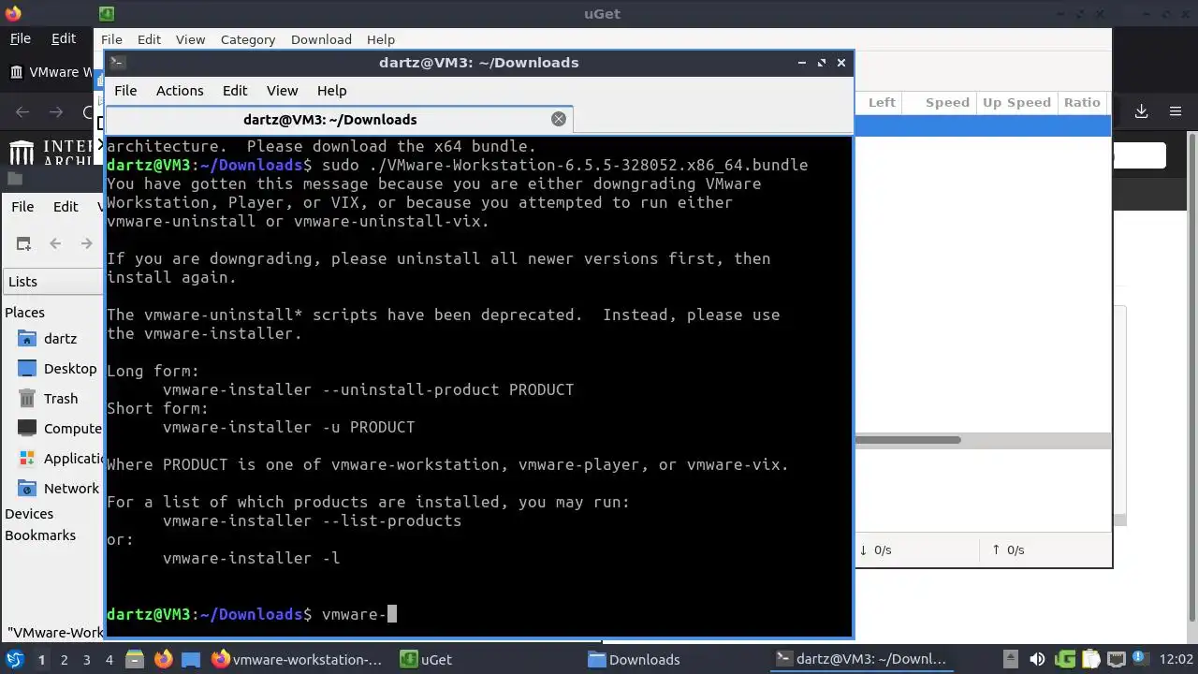1198x674 pixels.
Task: Open the Firefox downloads panel
Action: pos(1141,111)
